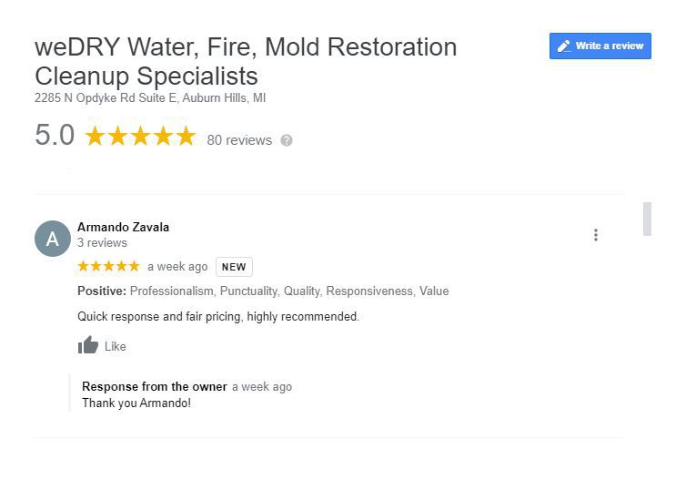Click the 'a week ago' review timestamp
Viewport: 686px width, 480px height.
(x=177, y=267)
